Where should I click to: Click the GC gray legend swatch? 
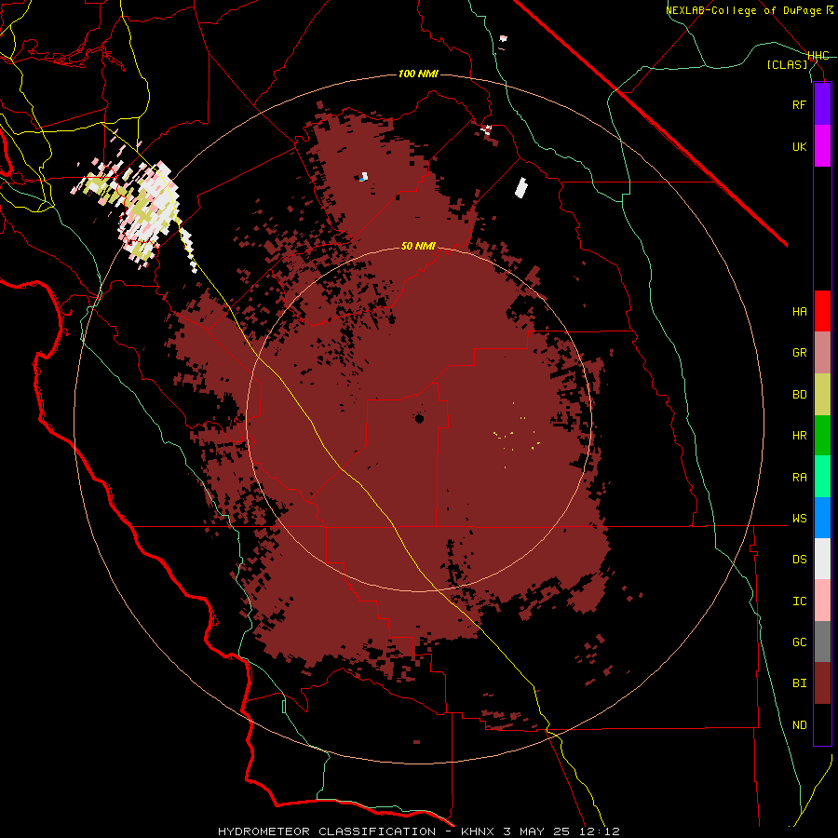822,642
